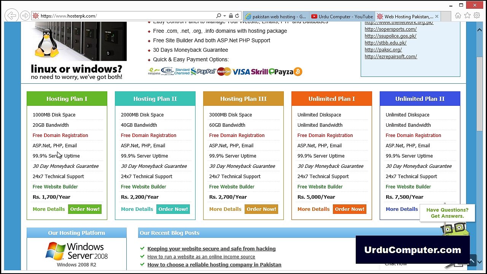
Task: Open a new blank tab button
Action: coord(446,16)
